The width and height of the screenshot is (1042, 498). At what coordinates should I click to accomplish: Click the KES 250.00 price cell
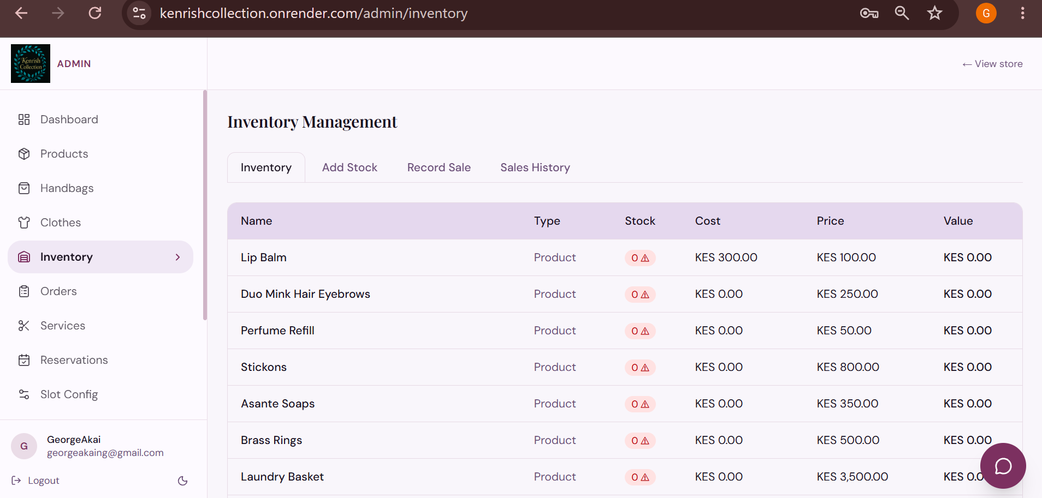coord(848,294)
